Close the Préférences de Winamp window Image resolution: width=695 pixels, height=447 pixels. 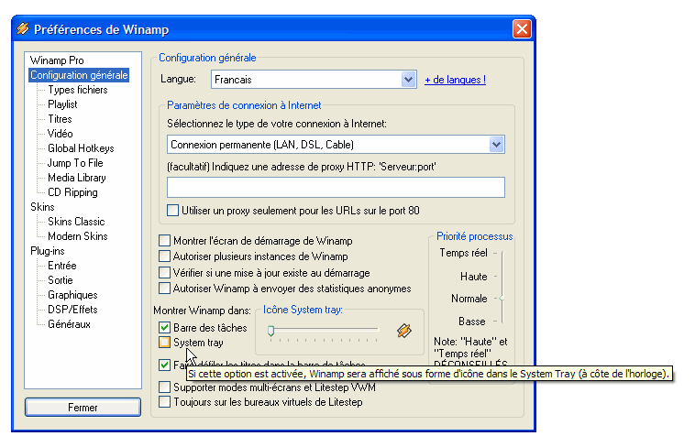coord(522,29)
